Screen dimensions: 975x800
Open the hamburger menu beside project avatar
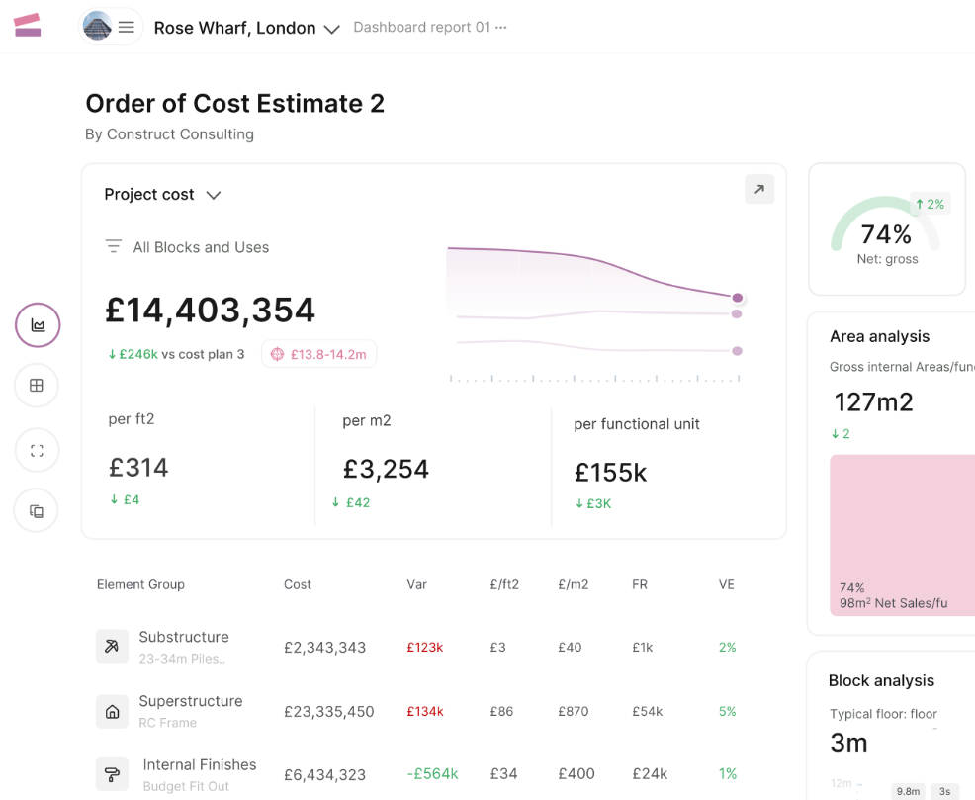click(x=127, y=27)
